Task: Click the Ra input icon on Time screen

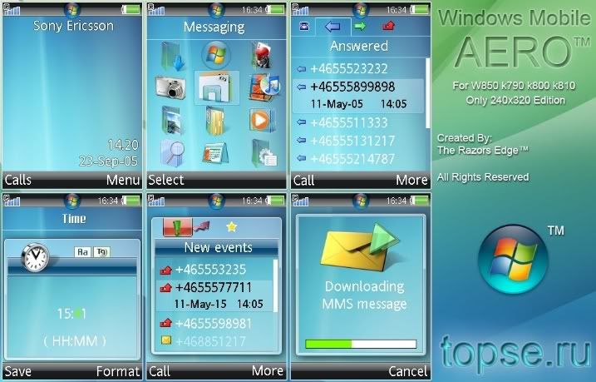Action: tap(82, 252)
